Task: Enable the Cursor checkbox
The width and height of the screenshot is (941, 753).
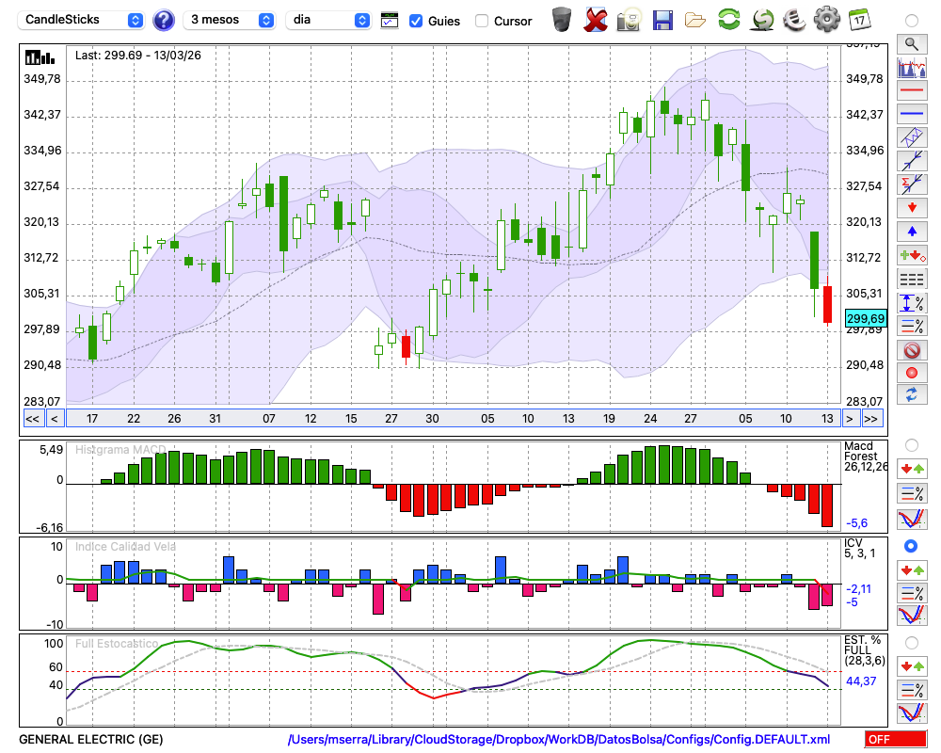Action: tap(481, 21)
